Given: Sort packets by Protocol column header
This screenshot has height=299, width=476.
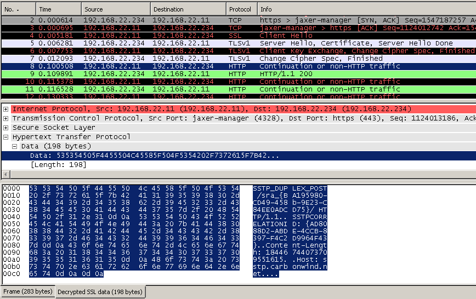Looking at the screenshot, I should (x=241, y=9).
